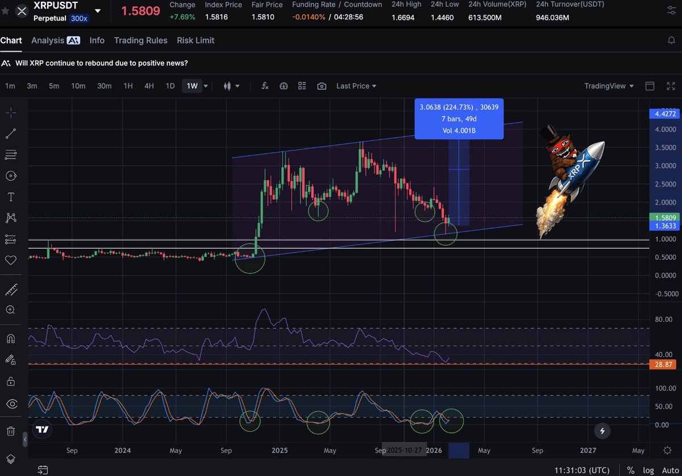Click the 4.4272 blue price label

665,114
